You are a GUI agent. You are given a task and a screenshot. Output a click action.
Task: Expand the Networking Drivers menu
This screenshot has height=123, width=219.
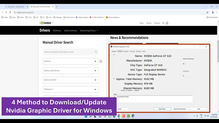89,31
